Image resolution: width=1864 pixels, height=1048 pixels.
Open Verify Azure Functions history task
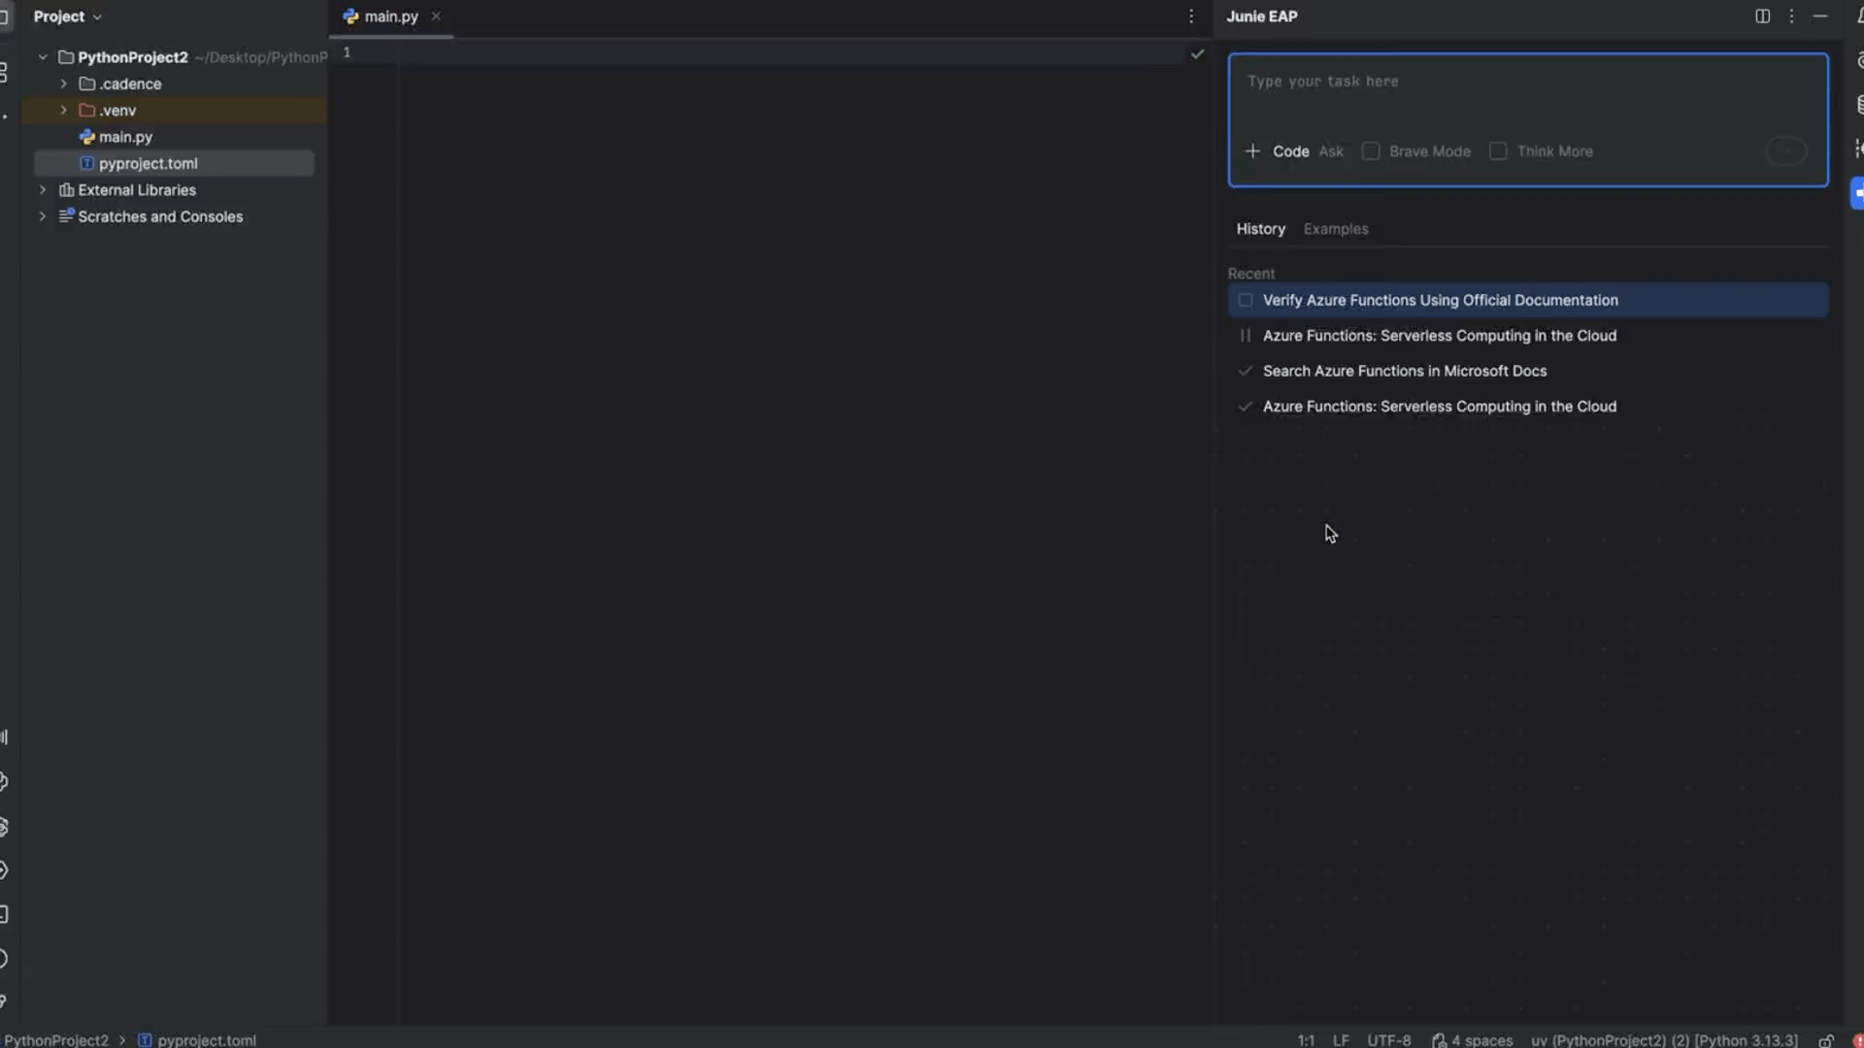pos(1440,301)
